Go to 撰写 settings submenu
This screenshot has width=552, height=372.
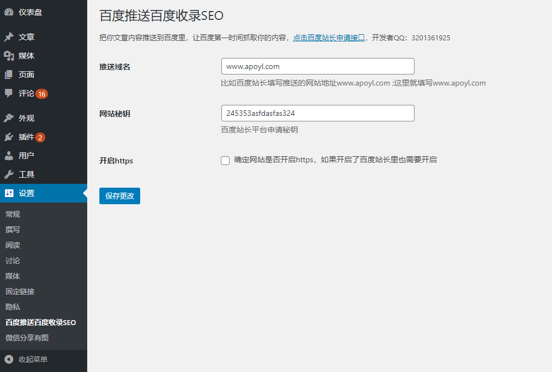(x=13, y=230)
